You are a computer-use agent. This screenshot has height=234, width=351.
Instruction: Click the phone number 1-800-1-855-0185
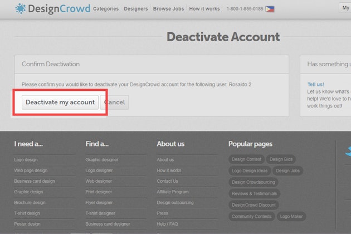(x=245, y=9)
